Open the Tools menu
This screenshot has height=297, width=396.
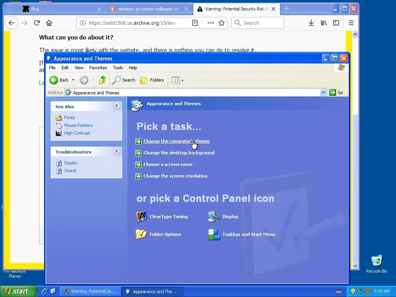click(x=118, y=68)
